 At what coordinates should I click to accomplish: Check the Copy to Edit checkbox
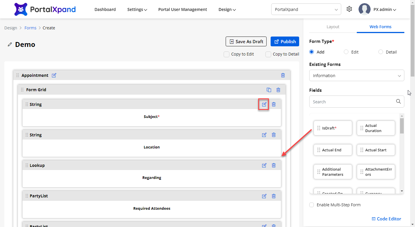(x=227, y=54)
